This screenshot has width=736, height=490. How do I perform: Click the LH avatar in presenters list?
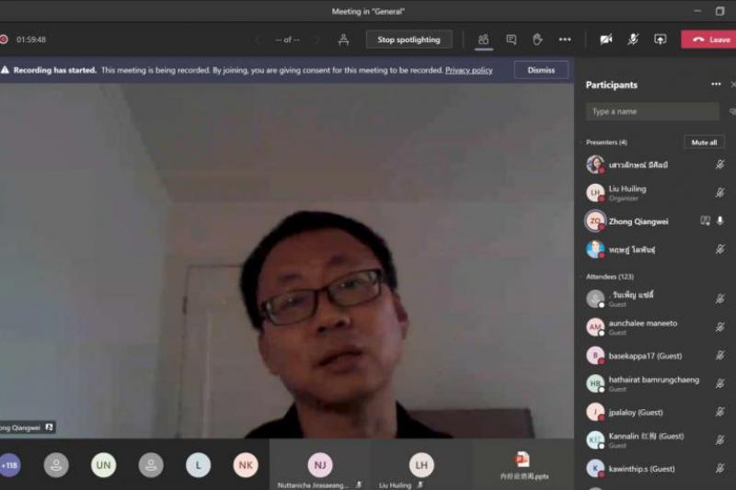coord(595,193)
